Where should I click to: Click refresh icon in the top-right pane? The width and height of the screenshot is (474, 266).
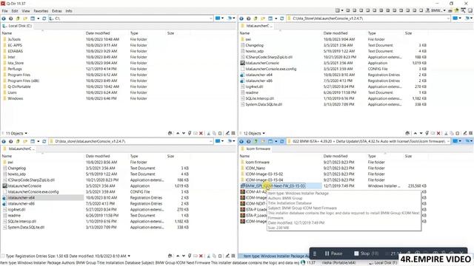[281, 18]
